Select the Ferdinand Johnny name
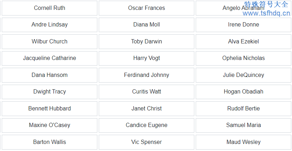Image resolution: width=292 pixels, height=151 pixels. pyautogui.click(x=146, y=75)
